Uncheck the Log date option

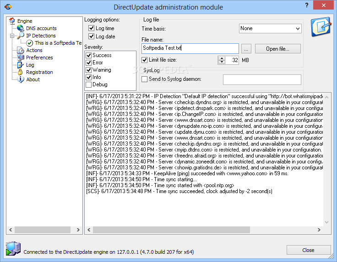[x=91, y=36]
